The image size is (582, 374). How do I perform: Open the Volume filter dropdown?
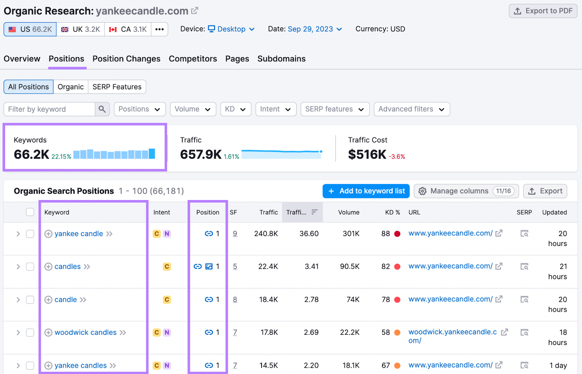click(x=193, y=109)
